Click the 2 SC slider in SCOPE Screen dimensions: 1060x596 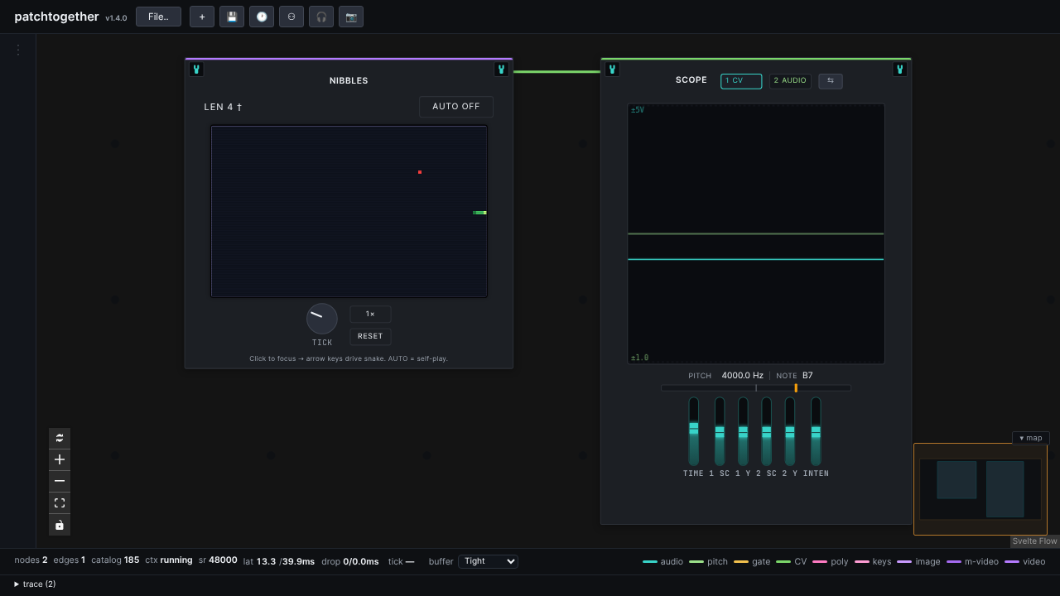pos(767,431)
